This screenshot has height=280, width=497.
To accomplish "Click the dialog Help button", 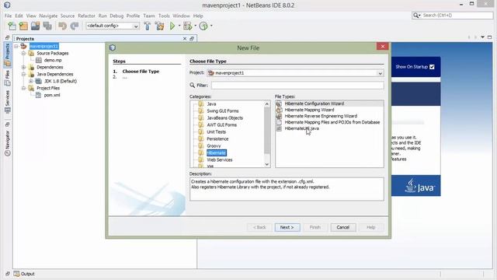I will (x=371, y=227).
